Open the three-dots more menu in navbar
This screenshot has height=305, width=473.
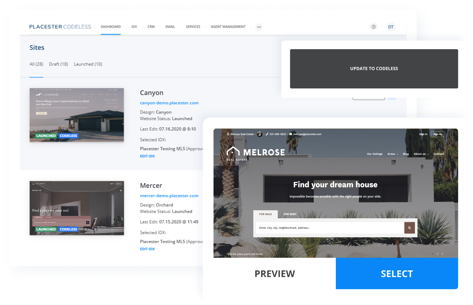259,27
